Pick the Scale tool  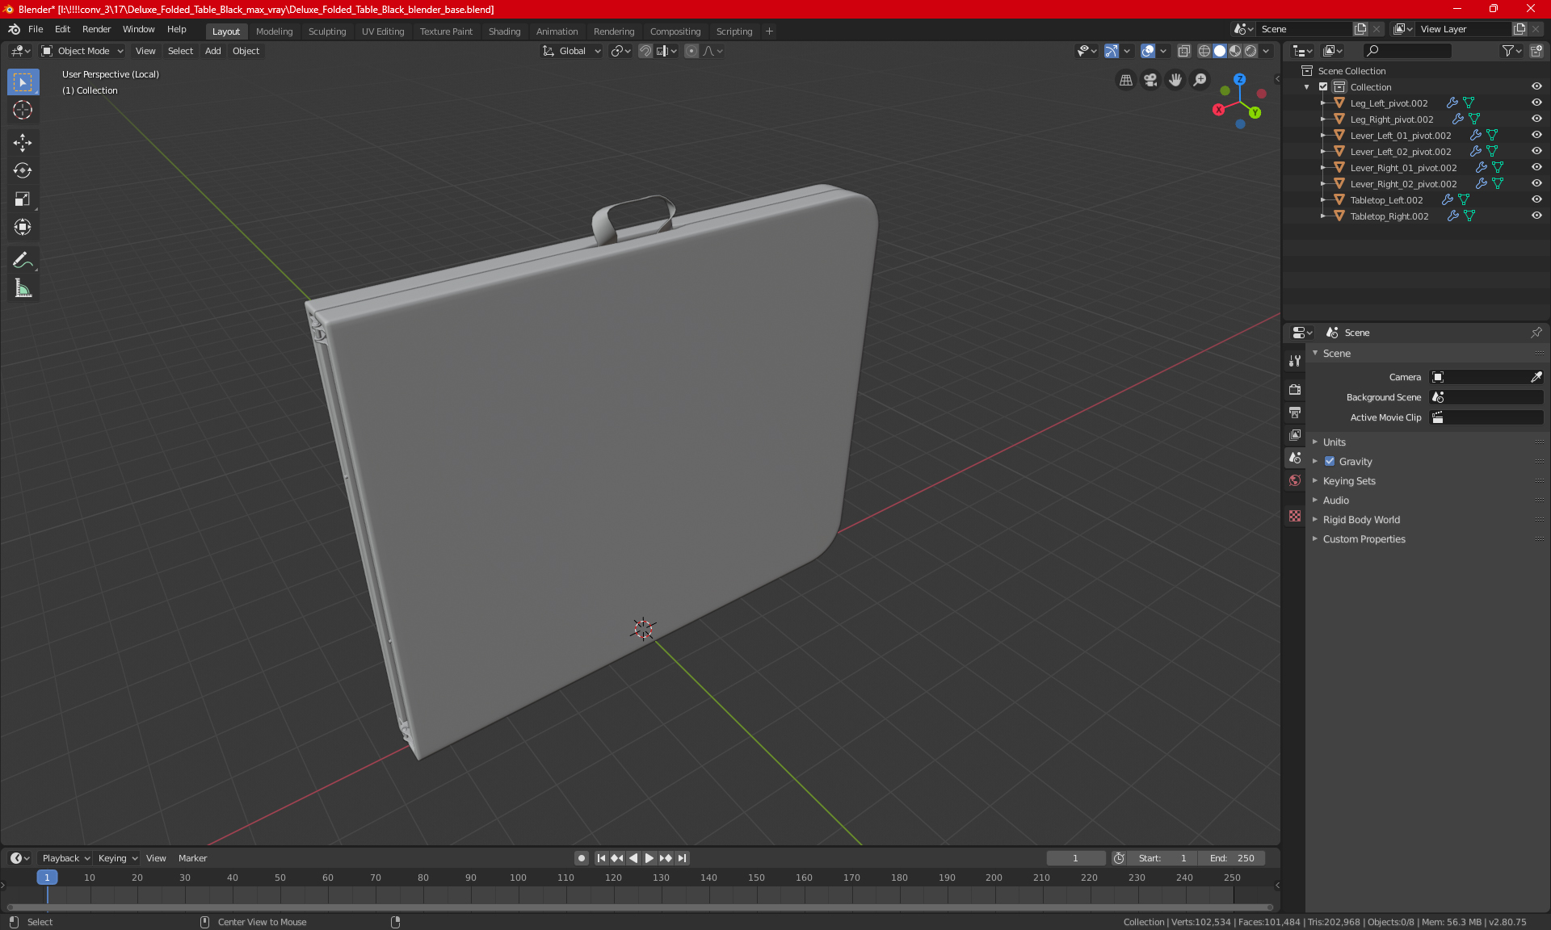tap(23, 199)
